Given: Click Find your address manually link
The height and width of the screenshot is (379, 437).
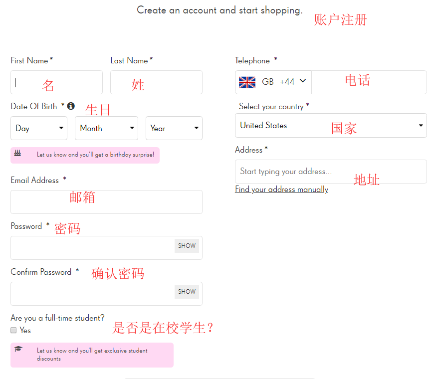Looking at the screenshot, I should 281,189.
